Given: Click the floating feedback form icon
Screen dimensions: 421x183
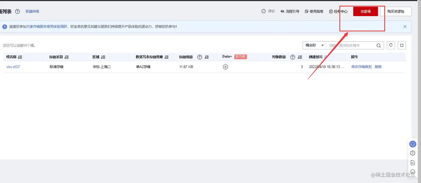Looking at the screenshot, I should click(413, 162).
